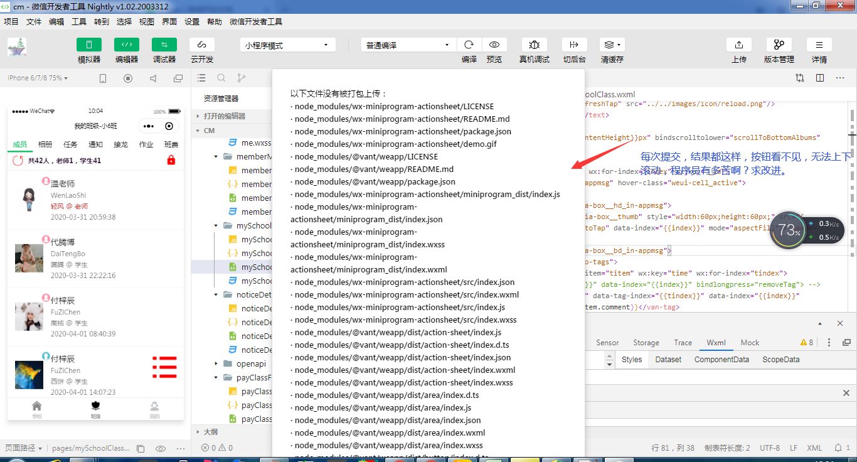Open 云开发 cloud development
Screen dimensions: 857x462
point(202,45)
